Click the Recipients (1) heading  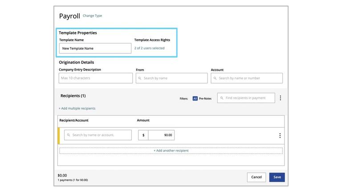[73, 96]
